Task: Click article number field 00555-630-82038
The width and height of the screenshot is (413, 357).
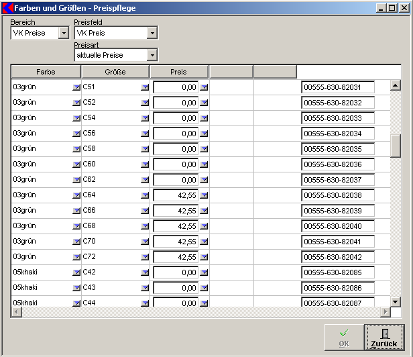Action: pyautogui.click(x=338, y=195)
